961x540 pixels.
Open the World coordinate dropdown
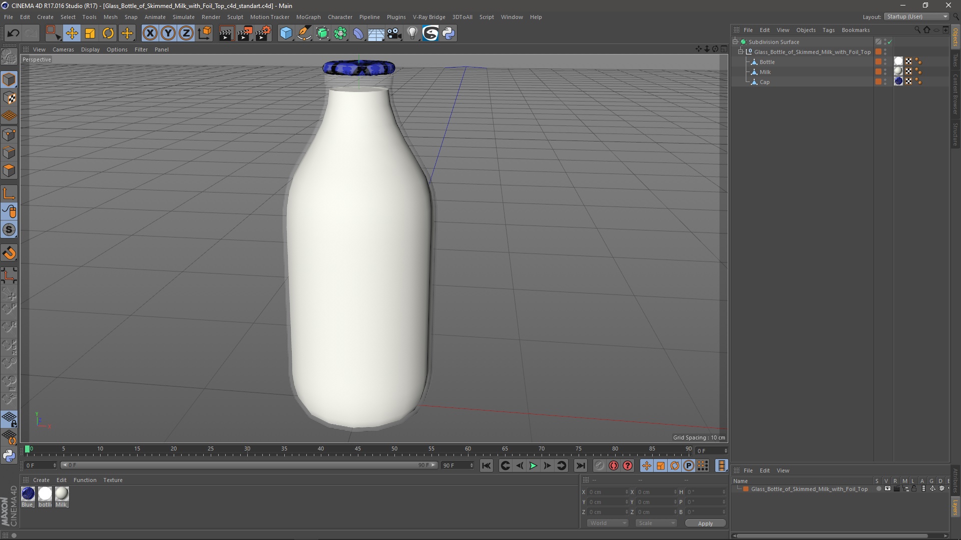coord(607,523)
